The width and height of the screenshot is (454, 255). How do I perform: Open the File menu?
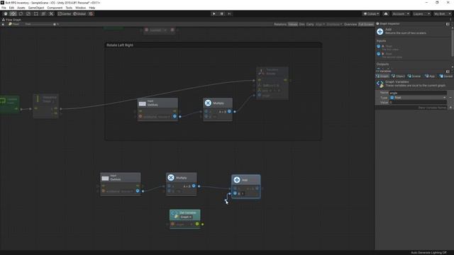click(x=4, y=8)
